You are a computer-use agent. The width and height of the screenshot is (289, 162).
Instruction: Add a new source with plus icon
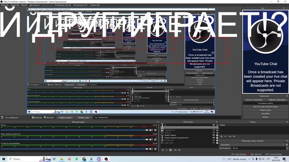(163, 150)
